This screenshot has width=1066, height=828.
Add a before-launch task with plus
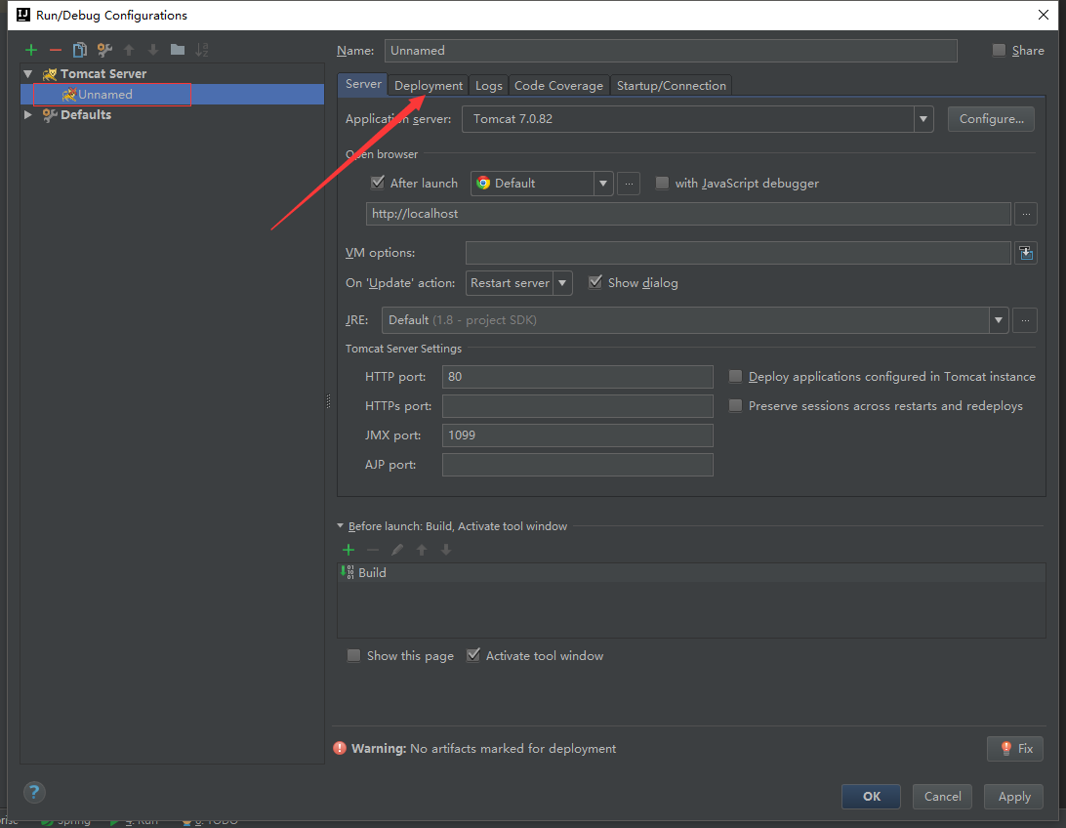point(348,550)
